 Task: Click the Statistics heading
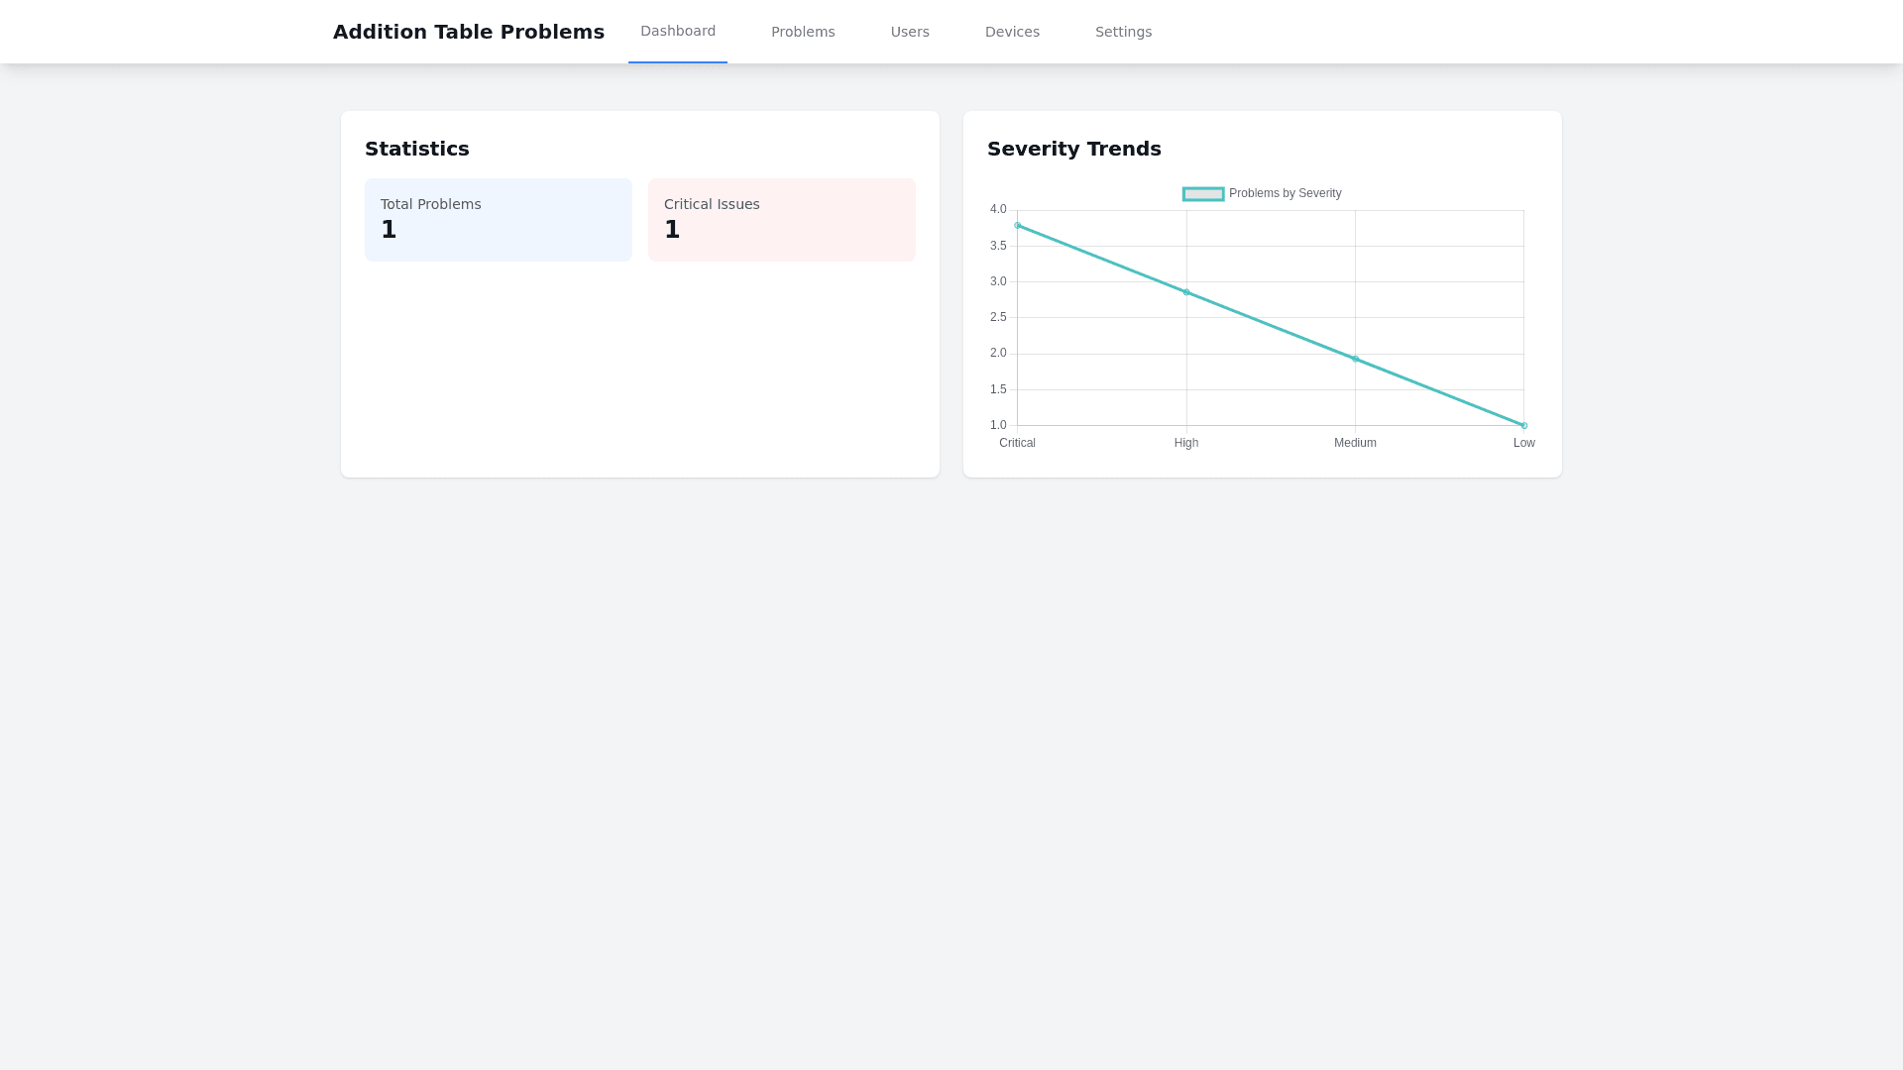tap(416, 149)
